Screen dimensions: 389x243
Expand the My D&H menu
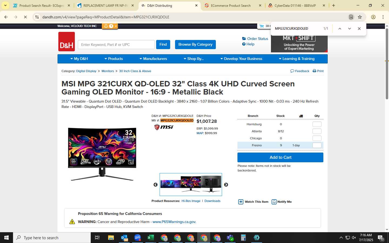pos(79,59)
